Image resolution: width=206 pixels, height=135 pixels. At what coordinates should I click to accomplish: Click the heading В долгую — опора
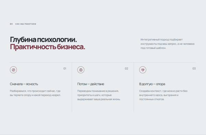[152, 84]
